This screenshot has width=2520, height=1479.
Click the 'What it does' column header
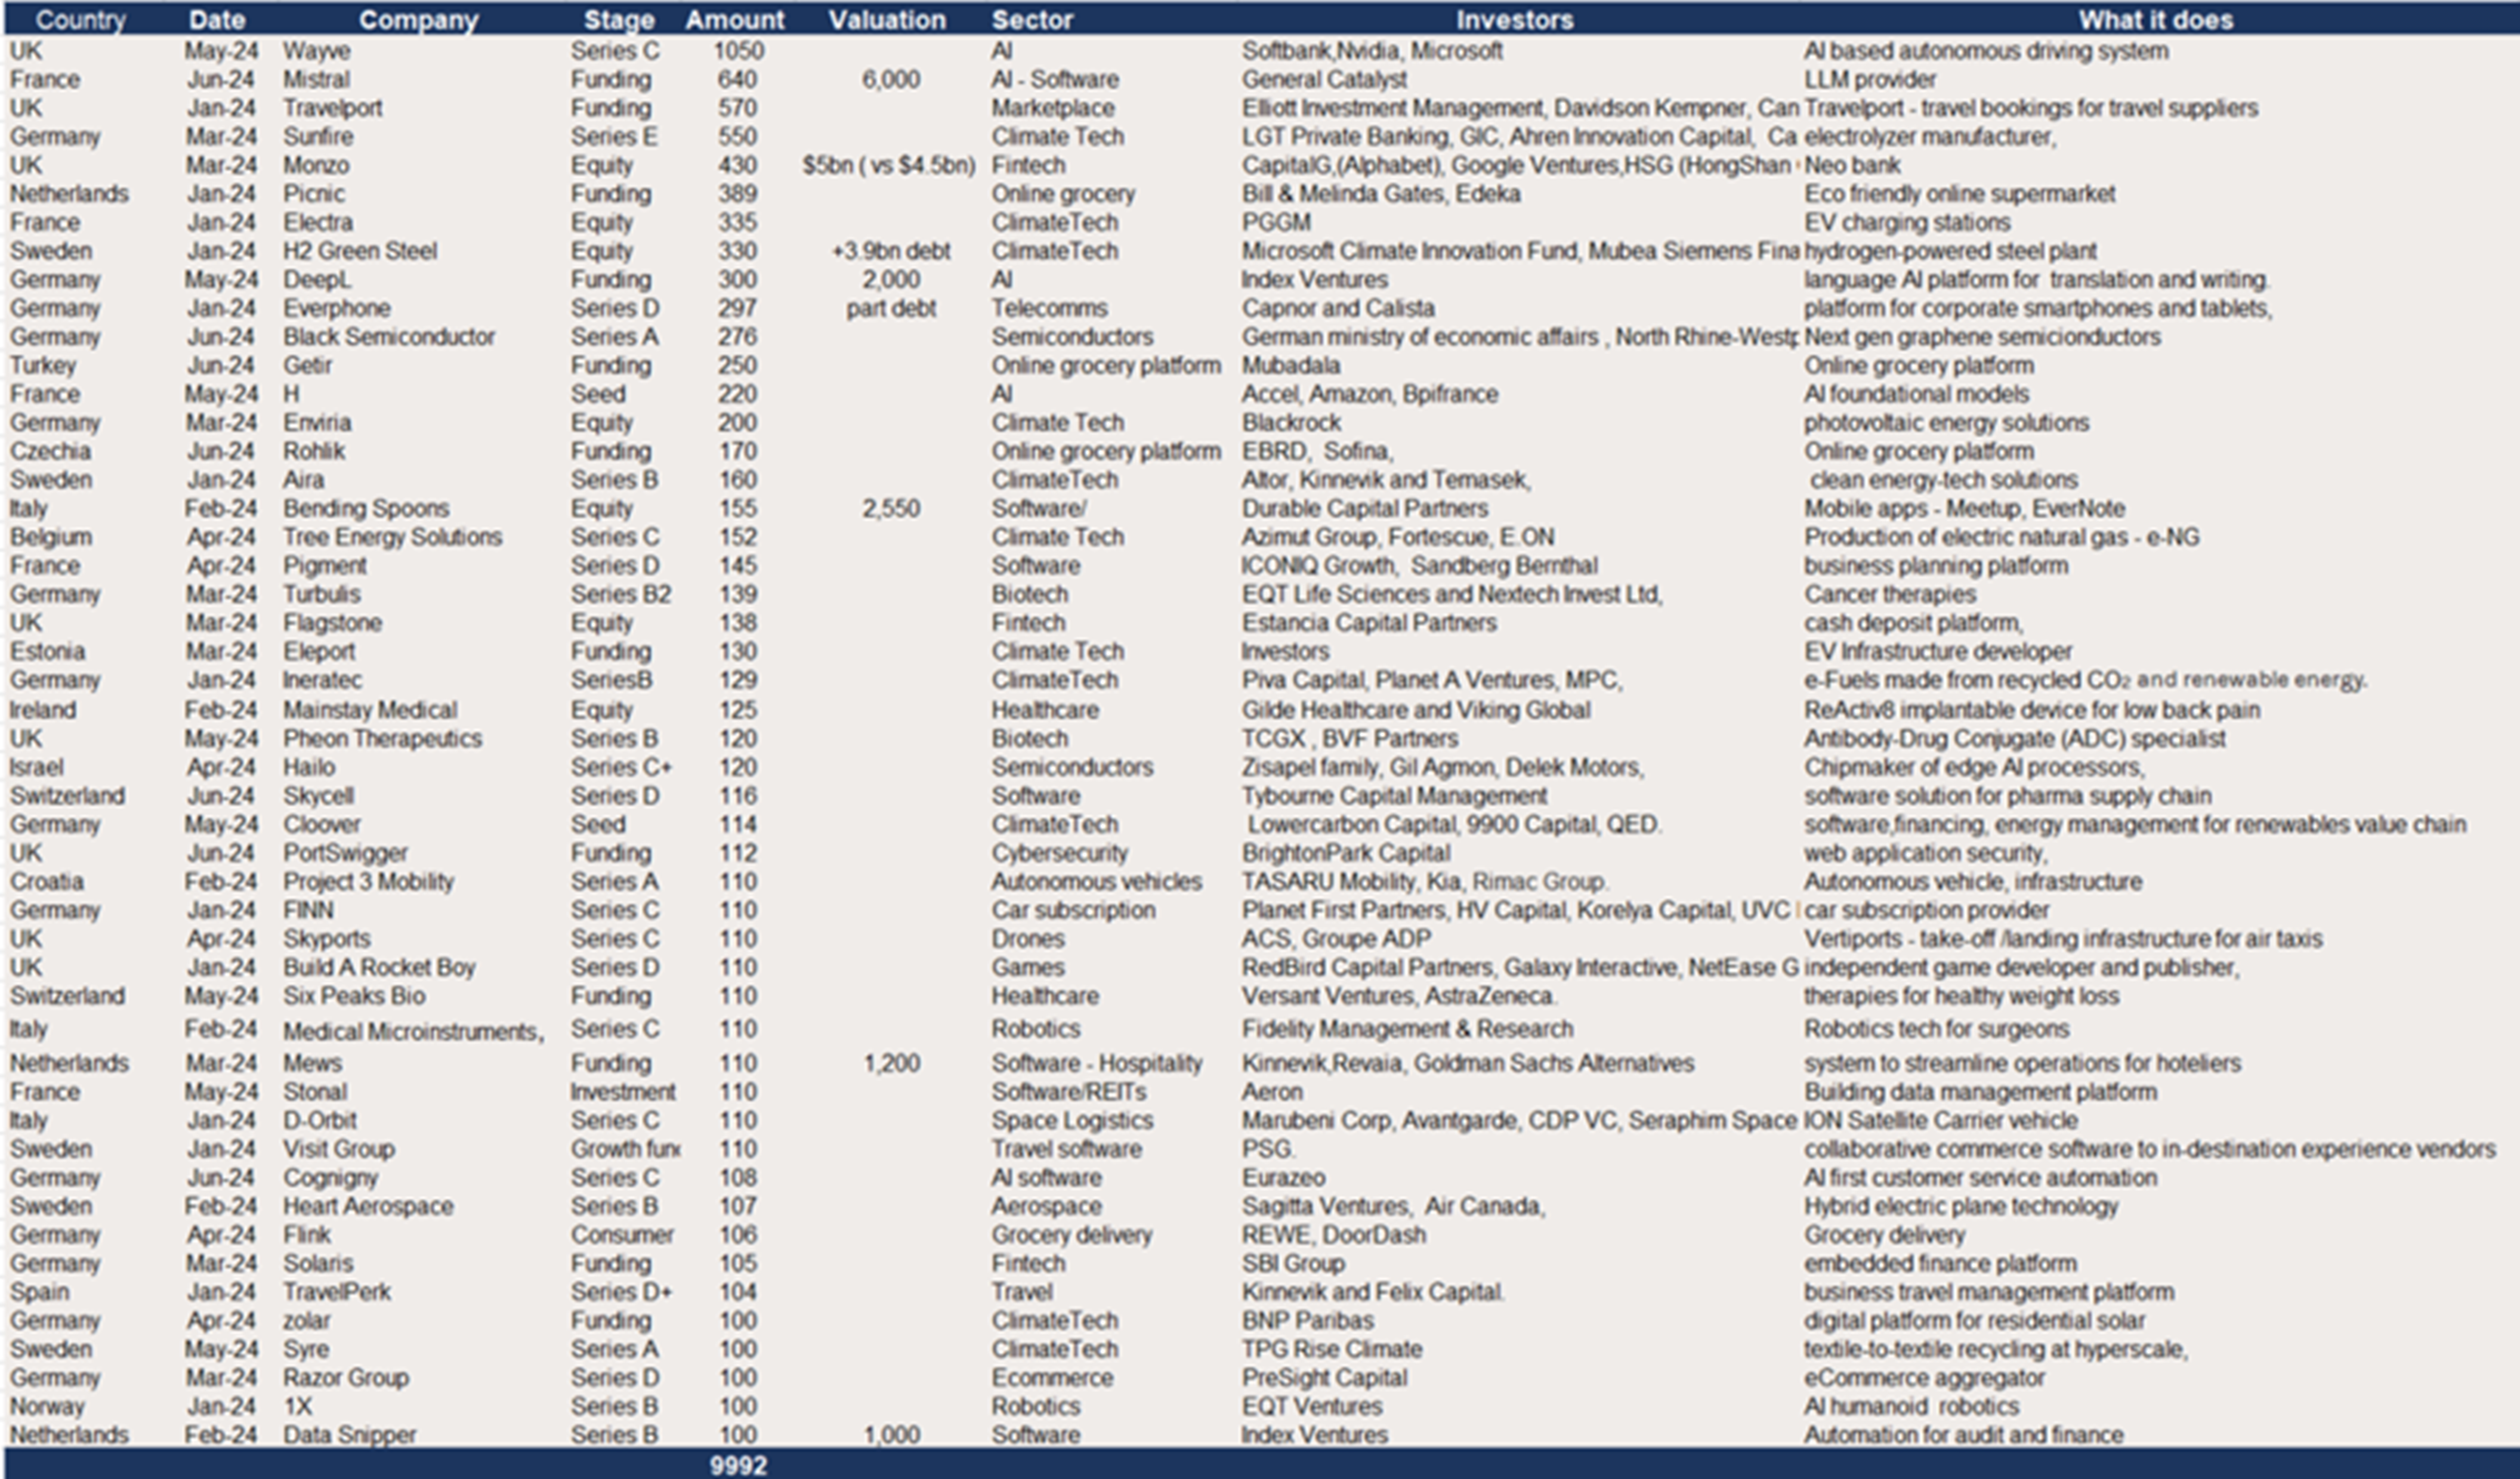(x=2156, y=20)
